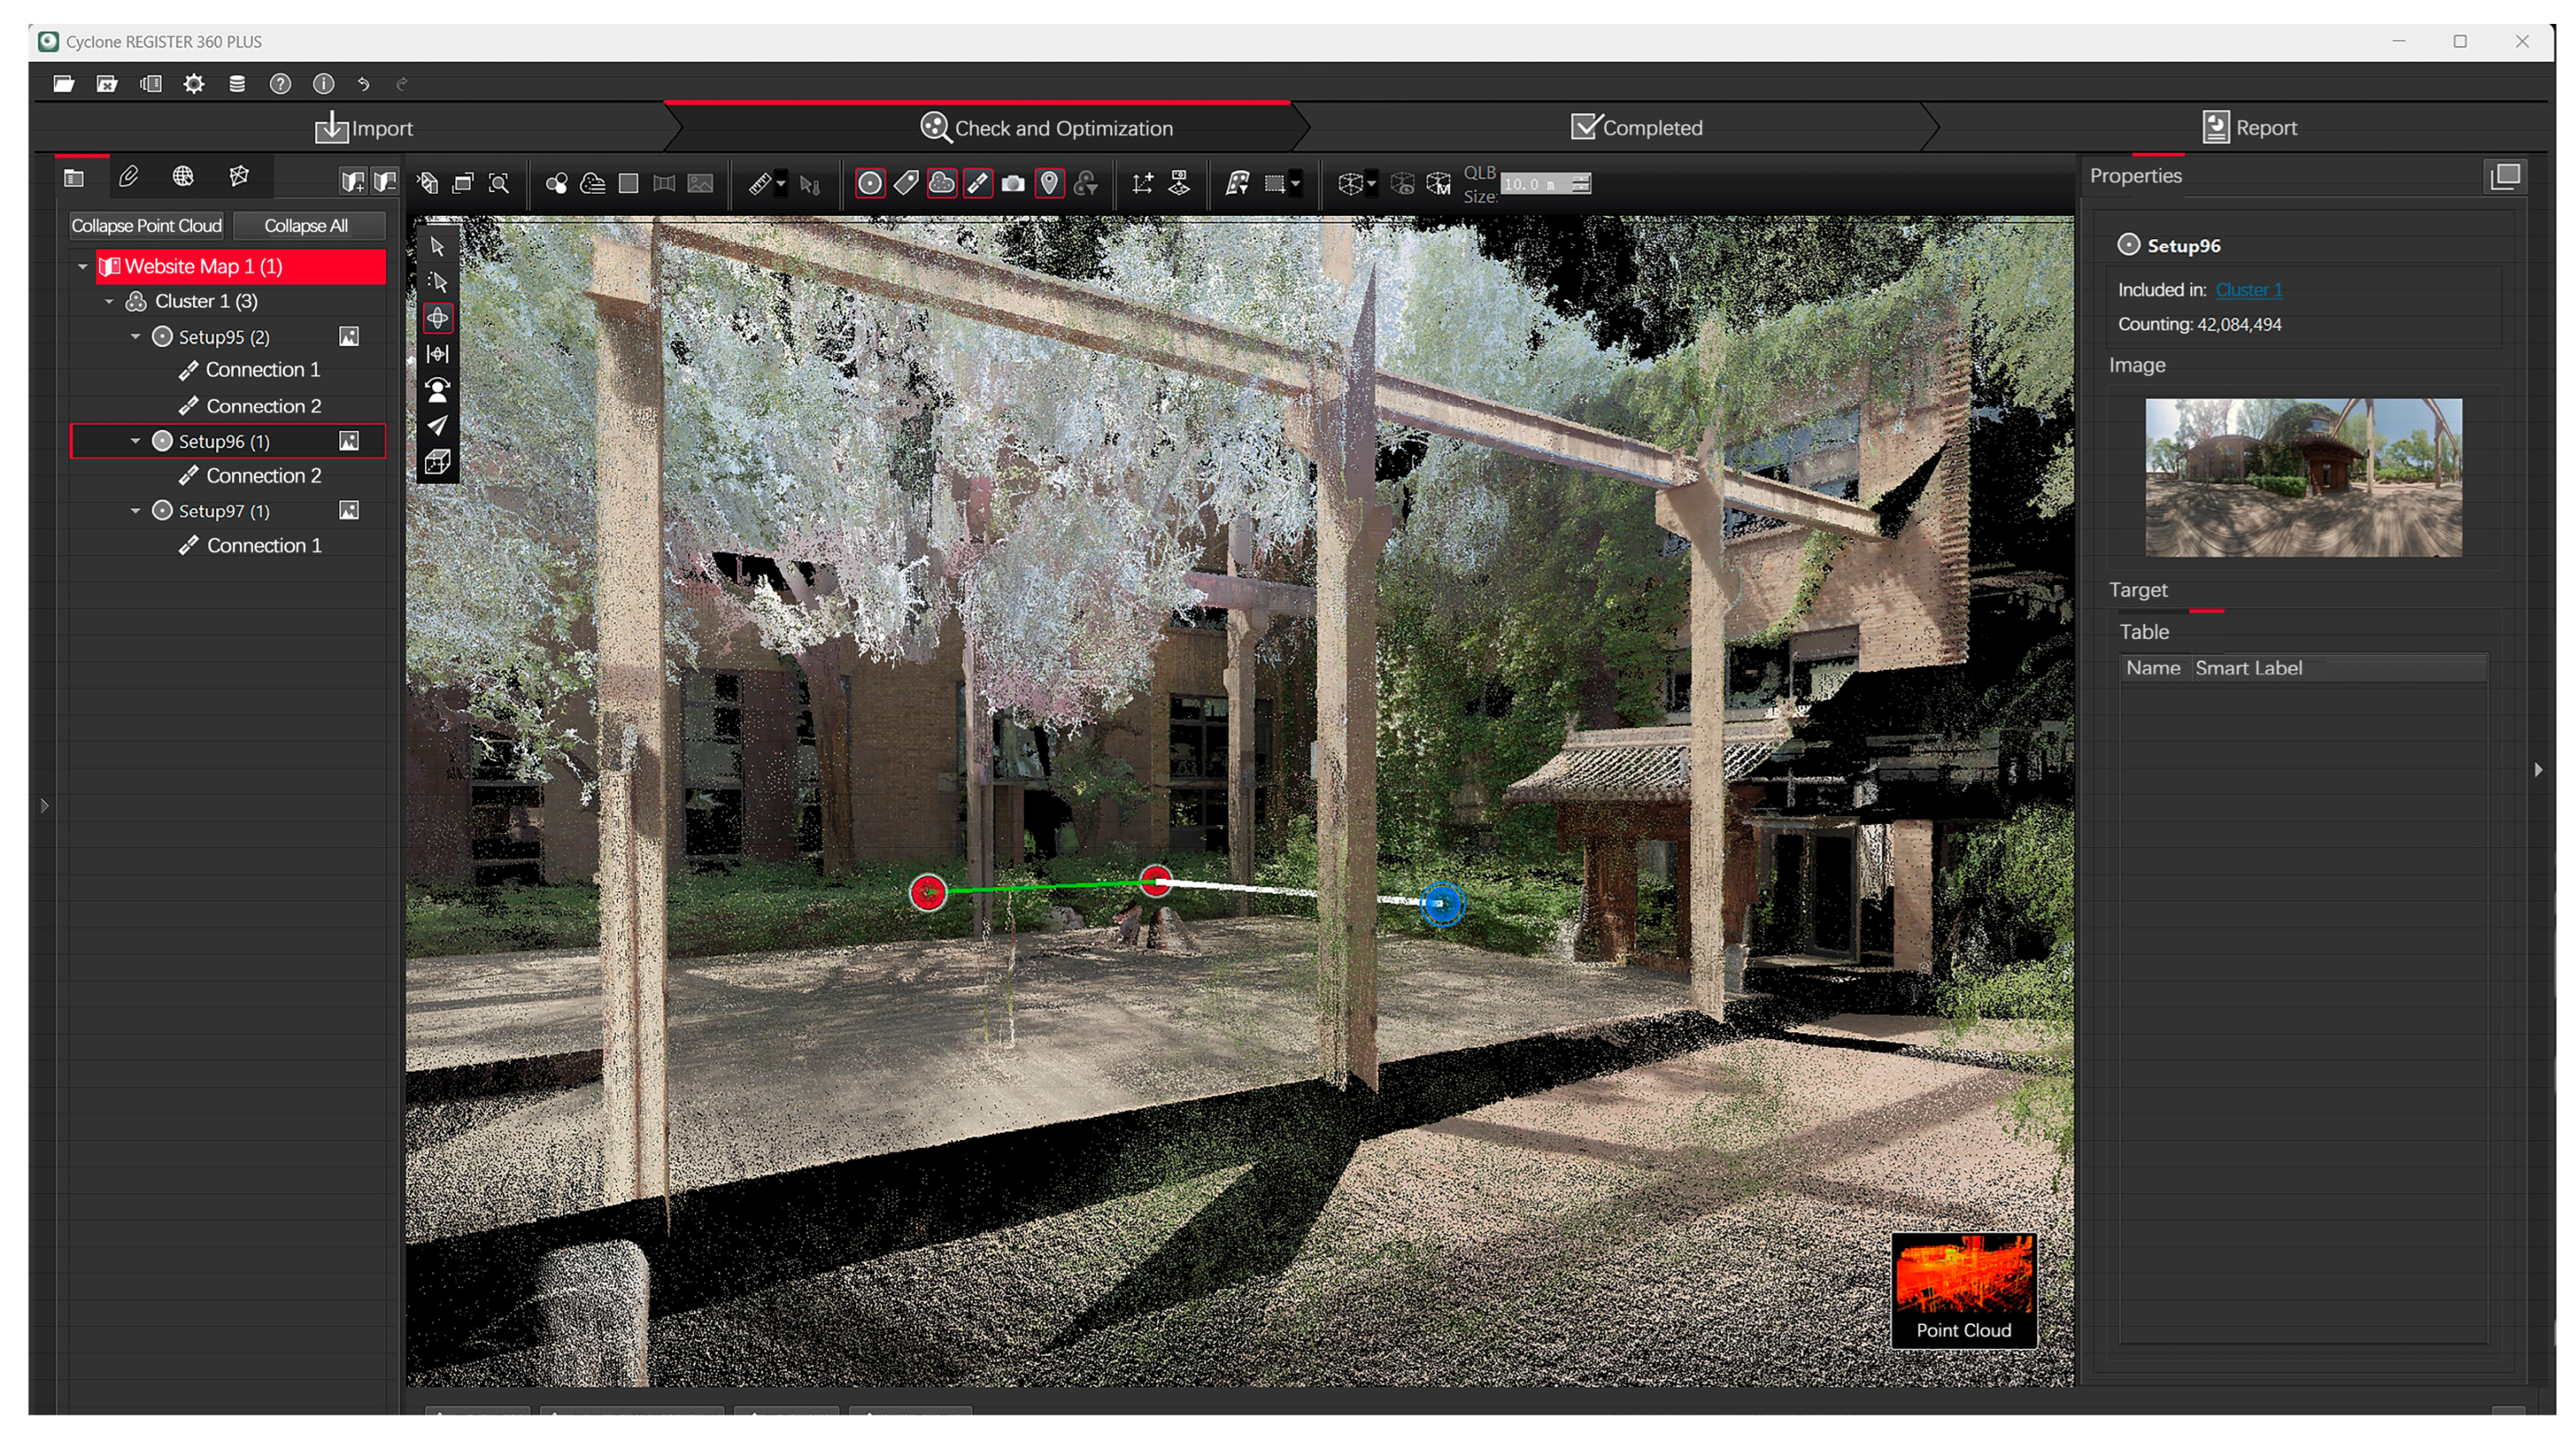Collapse the Cluster 1 tree node
2576x1433 pixels.
[x=109, y=301]
